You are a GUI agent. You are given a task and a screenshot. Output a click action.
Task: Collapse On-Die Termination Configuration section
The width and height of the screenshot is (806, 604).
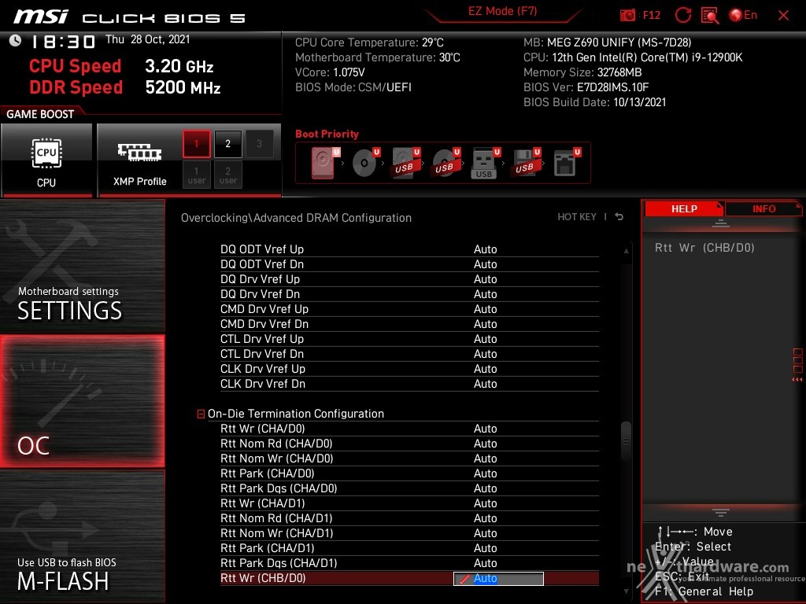(x=201, y=414)
